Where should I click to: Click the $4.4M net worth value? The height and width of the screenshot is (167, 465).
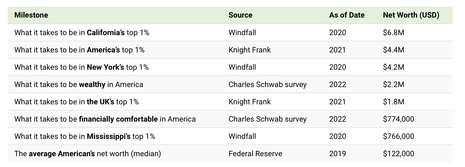(x=394, y=50)
